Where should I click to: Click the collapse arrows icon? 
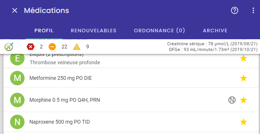point(9,47)
